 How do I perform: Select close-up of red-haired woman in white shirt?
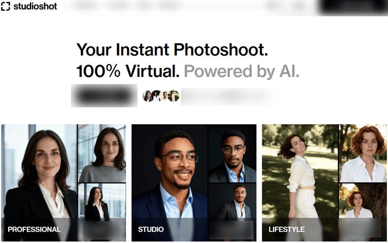pos(363,153)
